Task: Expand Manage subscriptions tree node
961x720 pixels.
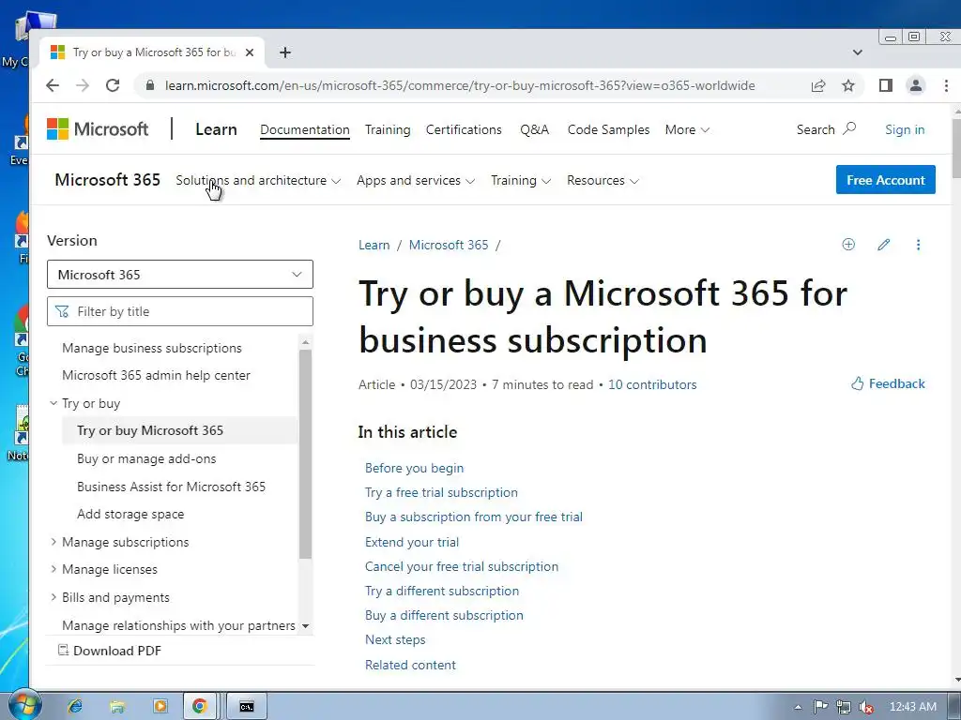Action: pos(53,542)
